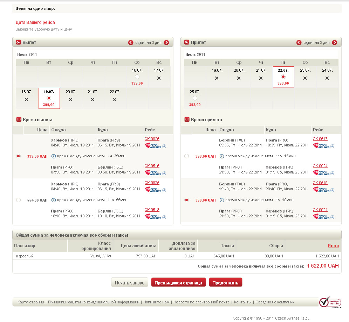Click the VeriSign Trusted seal
This screenshot has width=349, height=322.
coord(330,303)
